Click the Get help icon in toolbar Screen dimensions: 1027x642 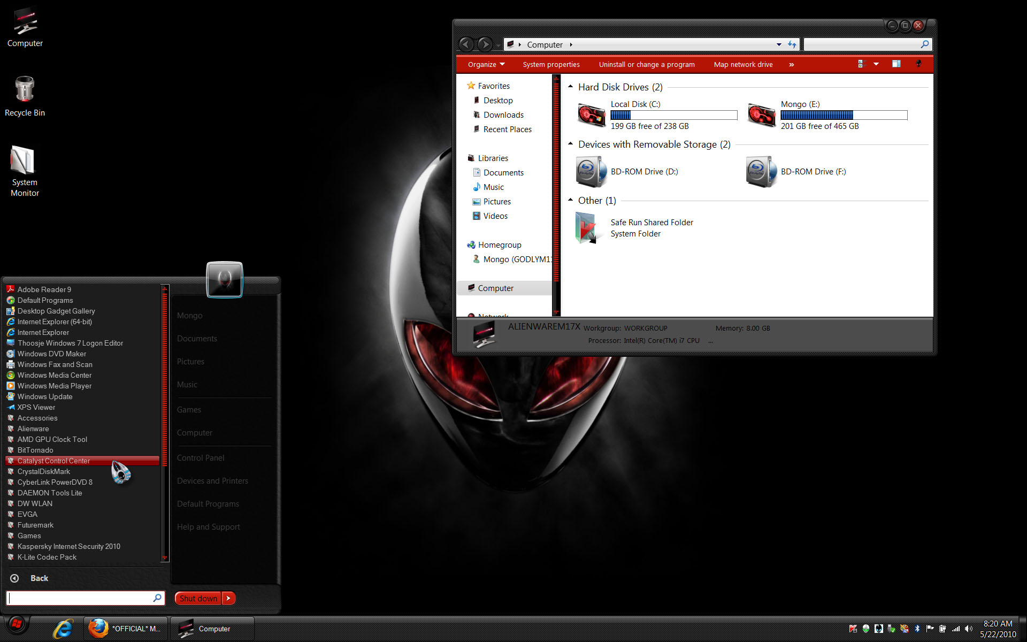click(918, 64)
